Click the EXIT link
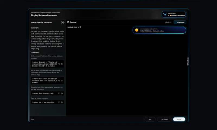This screenshot has height=130, width=217. click(x=33, y=119)
